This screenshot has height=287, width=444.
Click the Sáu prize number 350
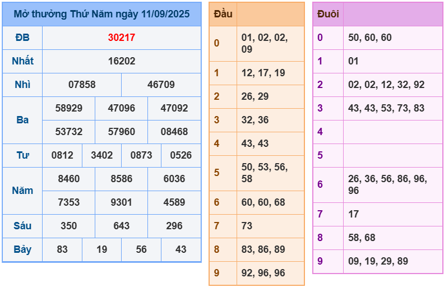click(x=68, y=225)
